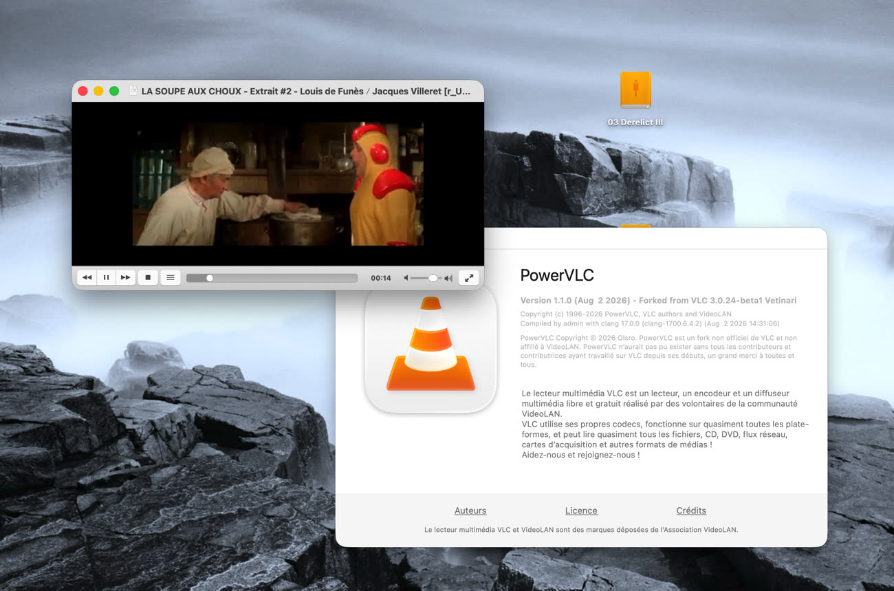Image resolution: width=894 pixels, height=591 pixels.
Task: Click the 00:14 elapsed time display
Action: pos(381,278)
